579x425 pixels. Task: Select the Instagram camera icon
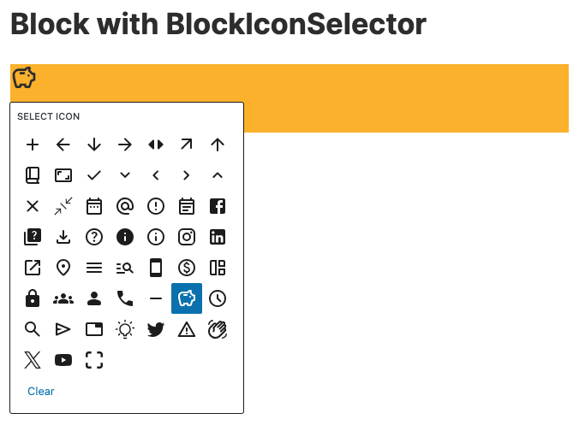coord(187,237)
